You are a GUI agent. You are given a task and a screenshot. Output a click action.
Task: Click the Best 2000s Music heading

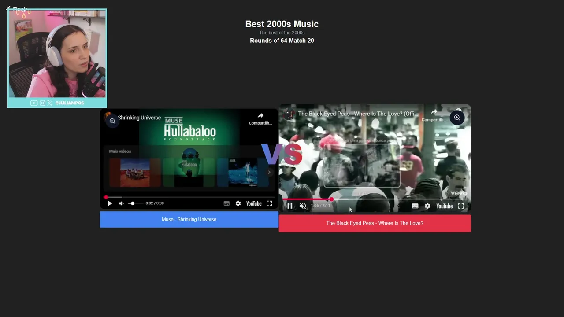point(282,24)
